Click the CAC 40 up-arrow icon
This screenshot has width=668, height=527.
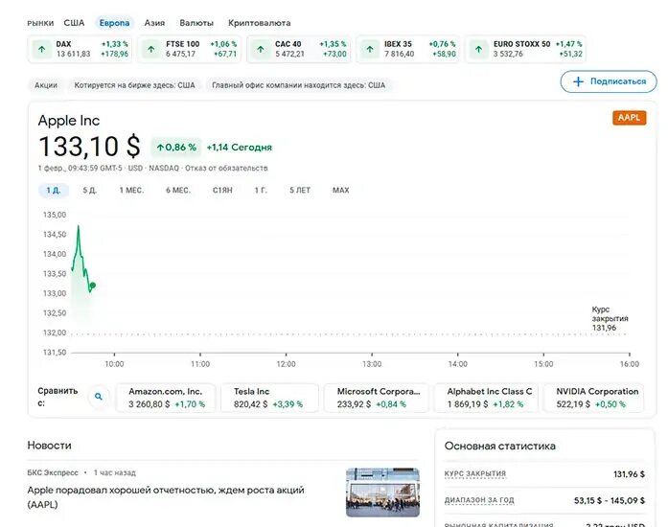pyautogui.click(x=261, y=49)
